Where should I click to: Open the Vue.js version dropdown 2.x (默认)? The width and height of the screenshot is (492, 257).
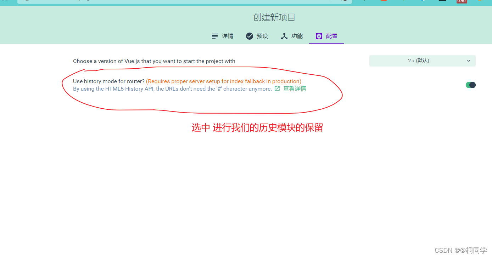click(x=422, y=61)
